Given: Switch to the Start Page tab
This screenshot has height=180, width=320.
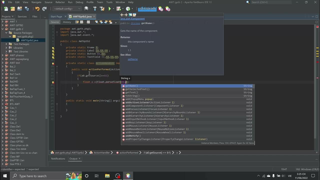Looking at the screenshot, I should 56,16.
